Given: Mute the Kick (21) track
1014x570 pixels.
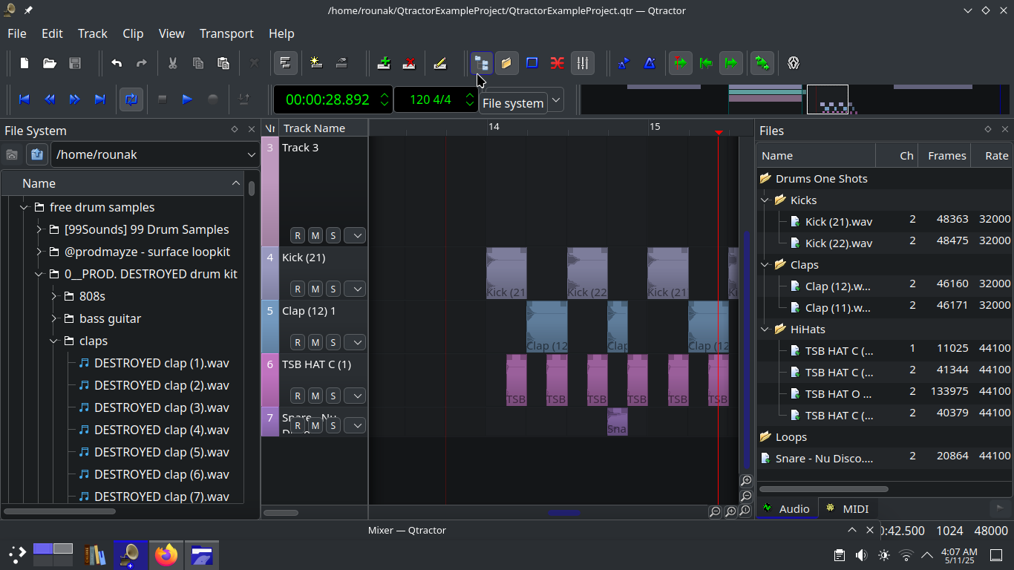Looking at the screenshot, I should click(x=315, y=289).
